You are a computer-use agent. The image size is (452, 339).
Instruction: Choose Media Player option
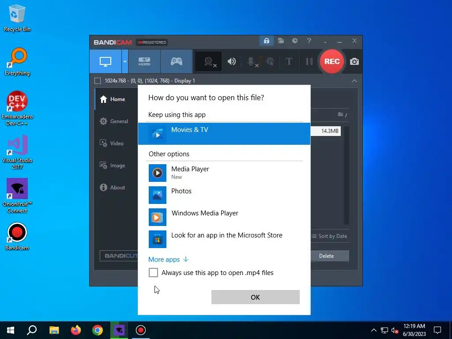(x=224, y=173)
